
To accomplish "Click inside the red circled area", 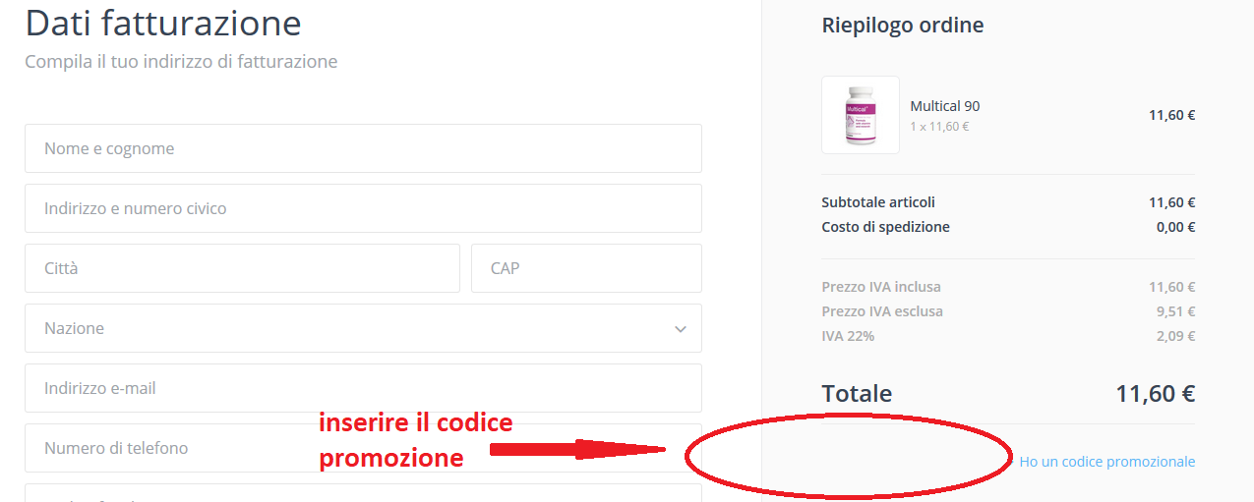I will point(848,455).
